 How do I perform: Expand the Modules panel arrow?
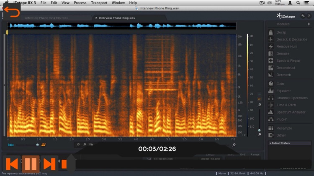pos(309,24)
